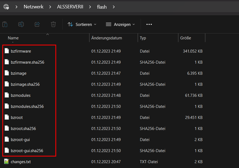Go to Netzwerk in the address path

click(33, 7)
